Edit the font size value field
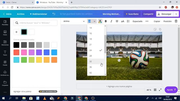Image resolution: width=180 pixels, height=101 pixels. 89,21
